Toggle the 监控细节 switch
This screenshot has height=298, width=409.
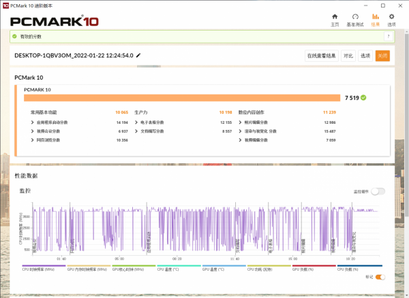[378, 192]
